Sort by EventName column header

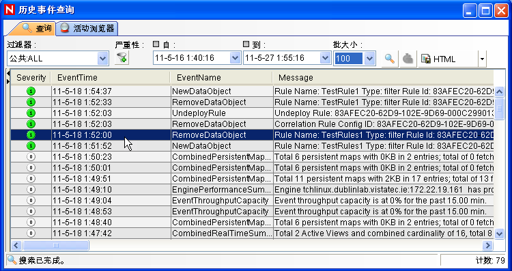[221, 78]
